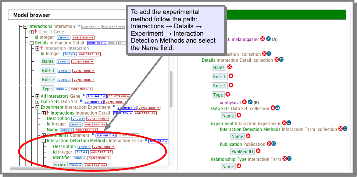Open join style for Interaction Detection Methods
The width and height of the screenshot is (357, 177).
click(x=345, y=129)
